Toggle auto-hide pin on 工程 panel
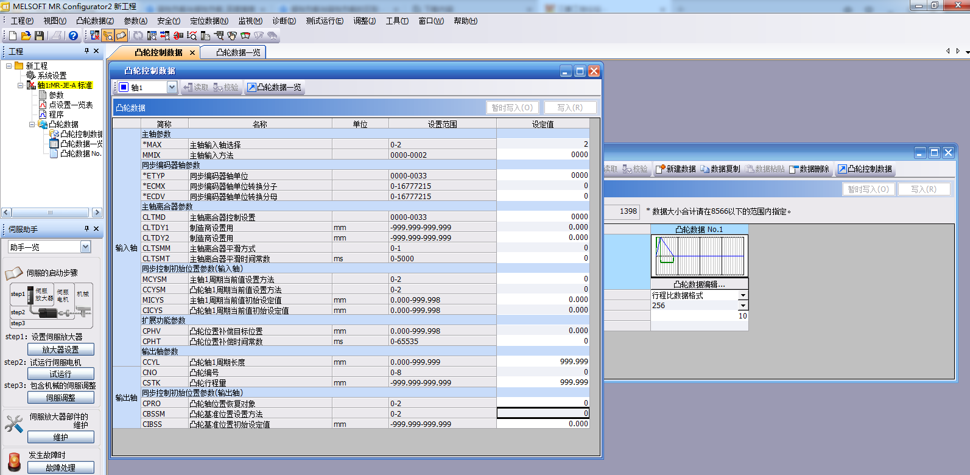Image resolution: width=970 pixels, height=475 pixels. (86, 51)
